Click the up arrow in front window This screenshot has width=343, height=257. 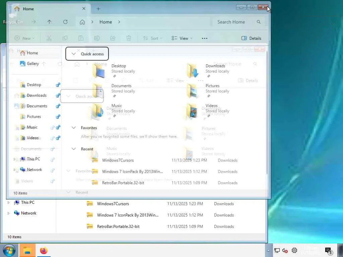pyautogui.click(x=49, y=22)
